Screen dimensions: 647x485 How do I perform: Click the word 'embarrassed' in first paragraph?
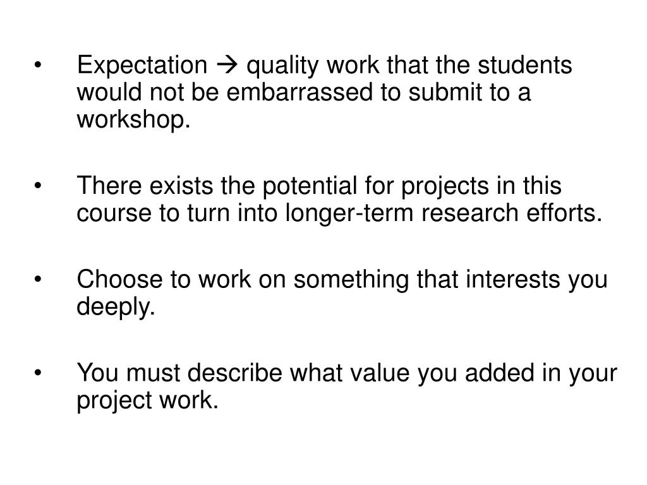pos(299,92)
